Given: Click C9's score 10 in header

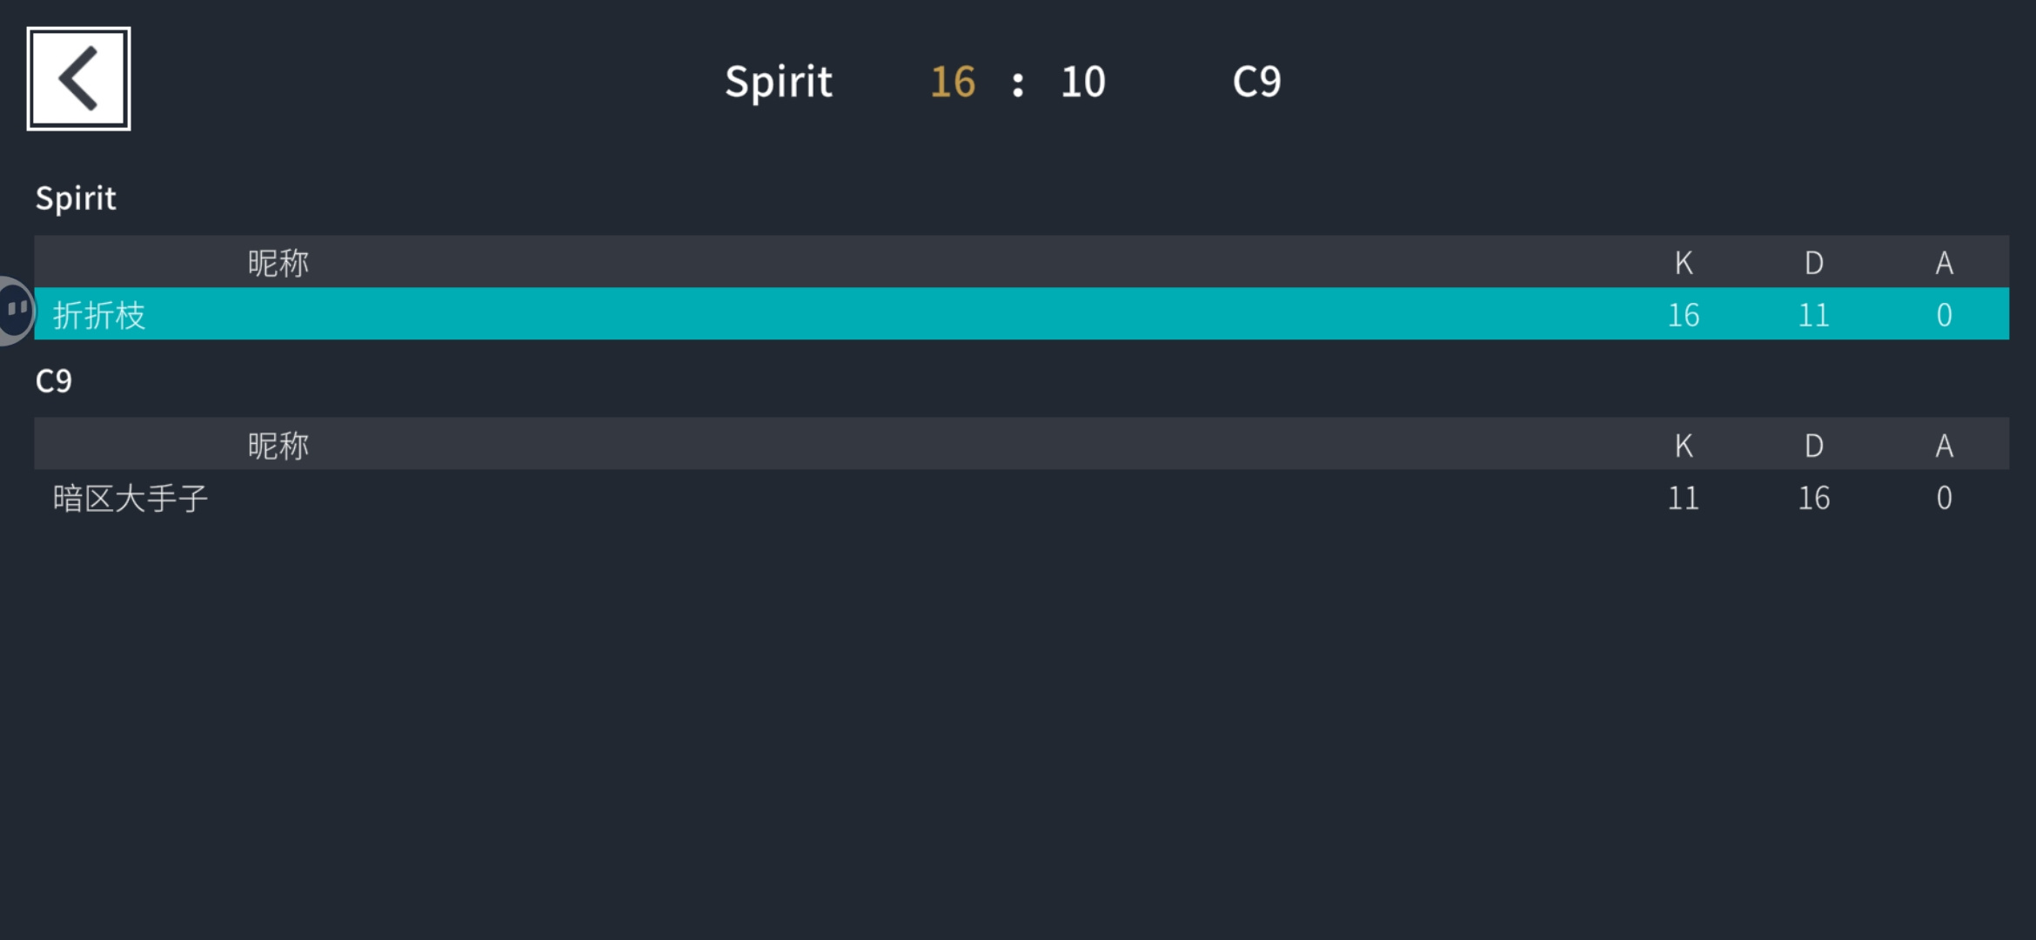Looking at the screenshot, I should tap(1083, 82).
